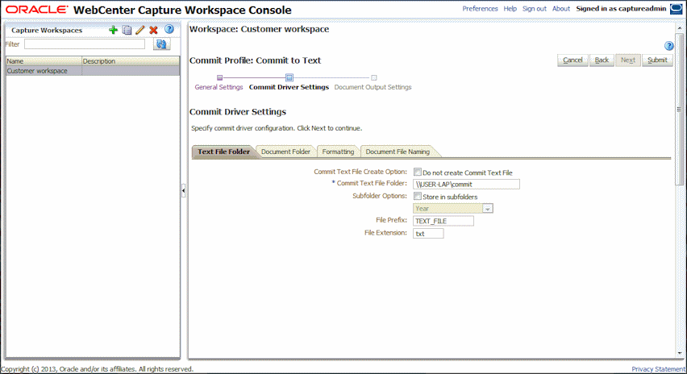Cancel the commit profile editing
Screen dimensions: 687x374
tap(572, 60)
